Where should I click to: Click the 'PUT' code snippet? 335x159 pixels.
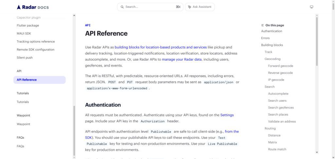pos(130,82)
